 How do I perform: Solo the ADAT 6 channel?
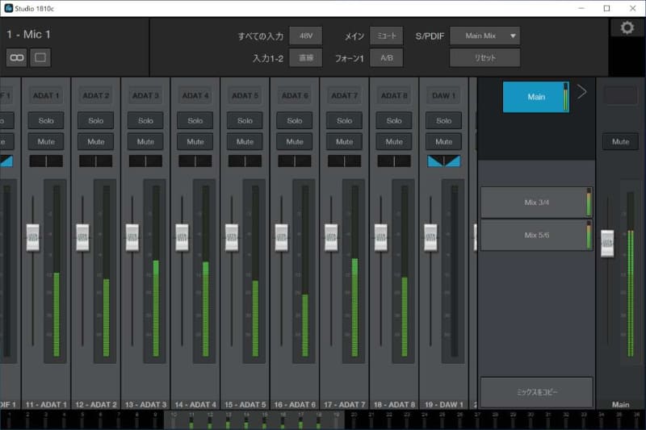click(295, 120)
